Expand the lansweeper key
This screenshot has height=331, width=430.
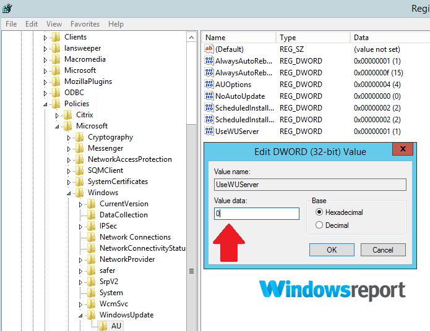click(x=45, y=49)
